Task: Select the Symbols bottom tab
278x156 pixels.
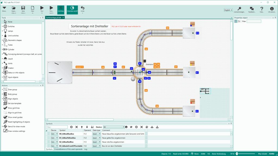Action: tap(49, 149)
